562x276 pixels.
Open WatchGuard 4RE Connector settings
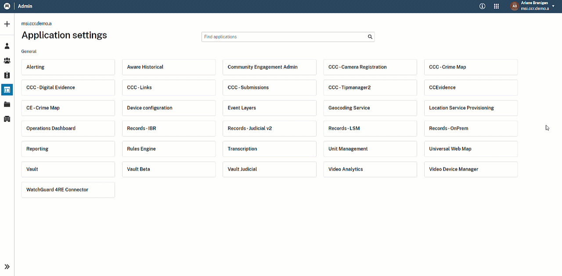68,190
